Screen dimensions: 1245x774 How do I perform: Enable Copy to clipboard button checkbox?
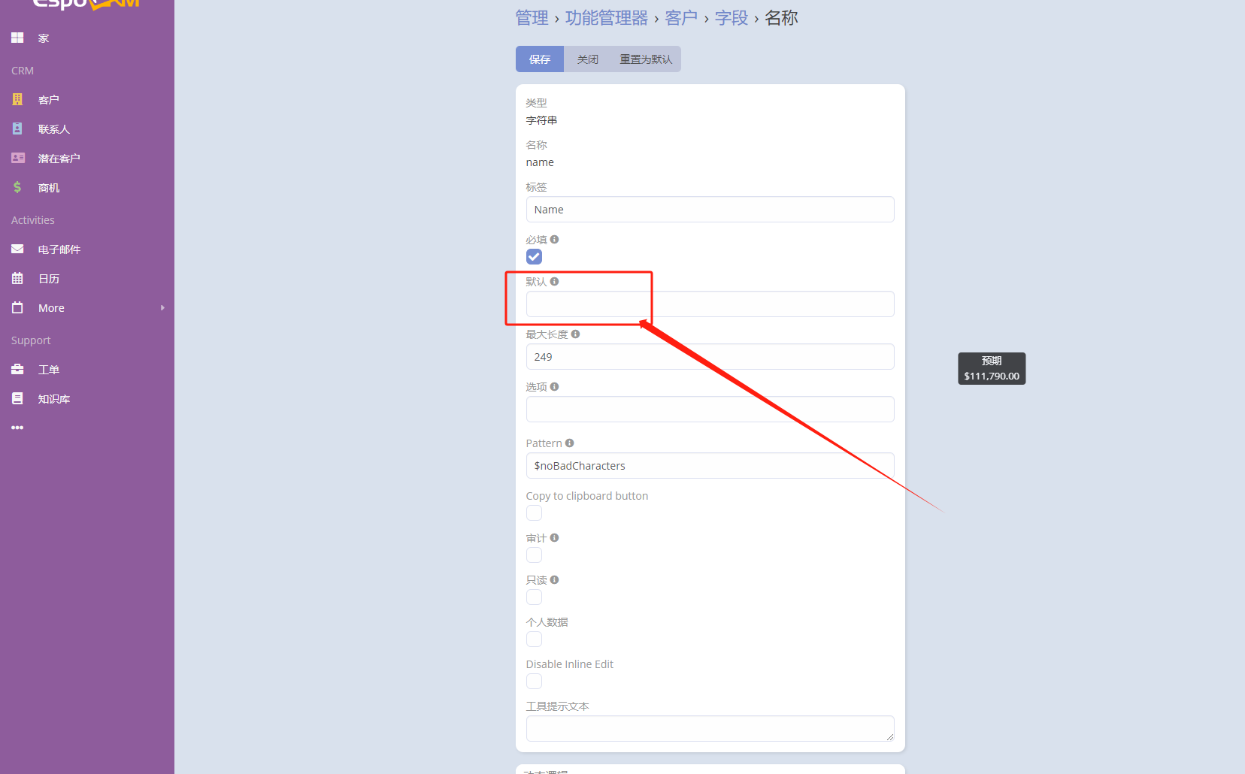tap(534, 512)
